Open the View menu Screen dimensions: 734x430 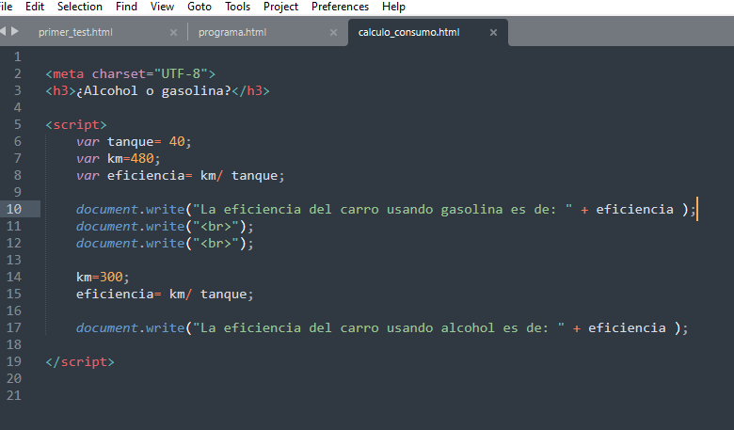click(162, 7)
